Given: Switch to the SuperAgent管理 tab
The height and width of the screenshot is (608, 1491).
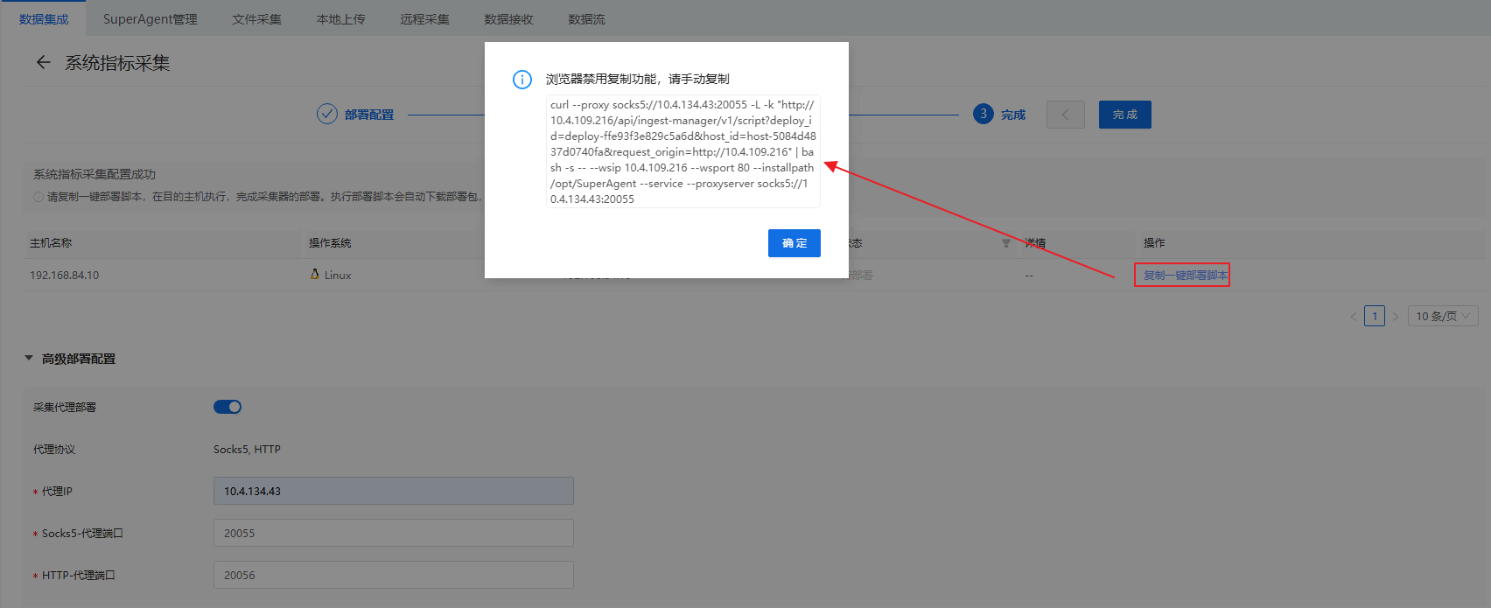Looking at the screenshot, I should pos(150,19).
